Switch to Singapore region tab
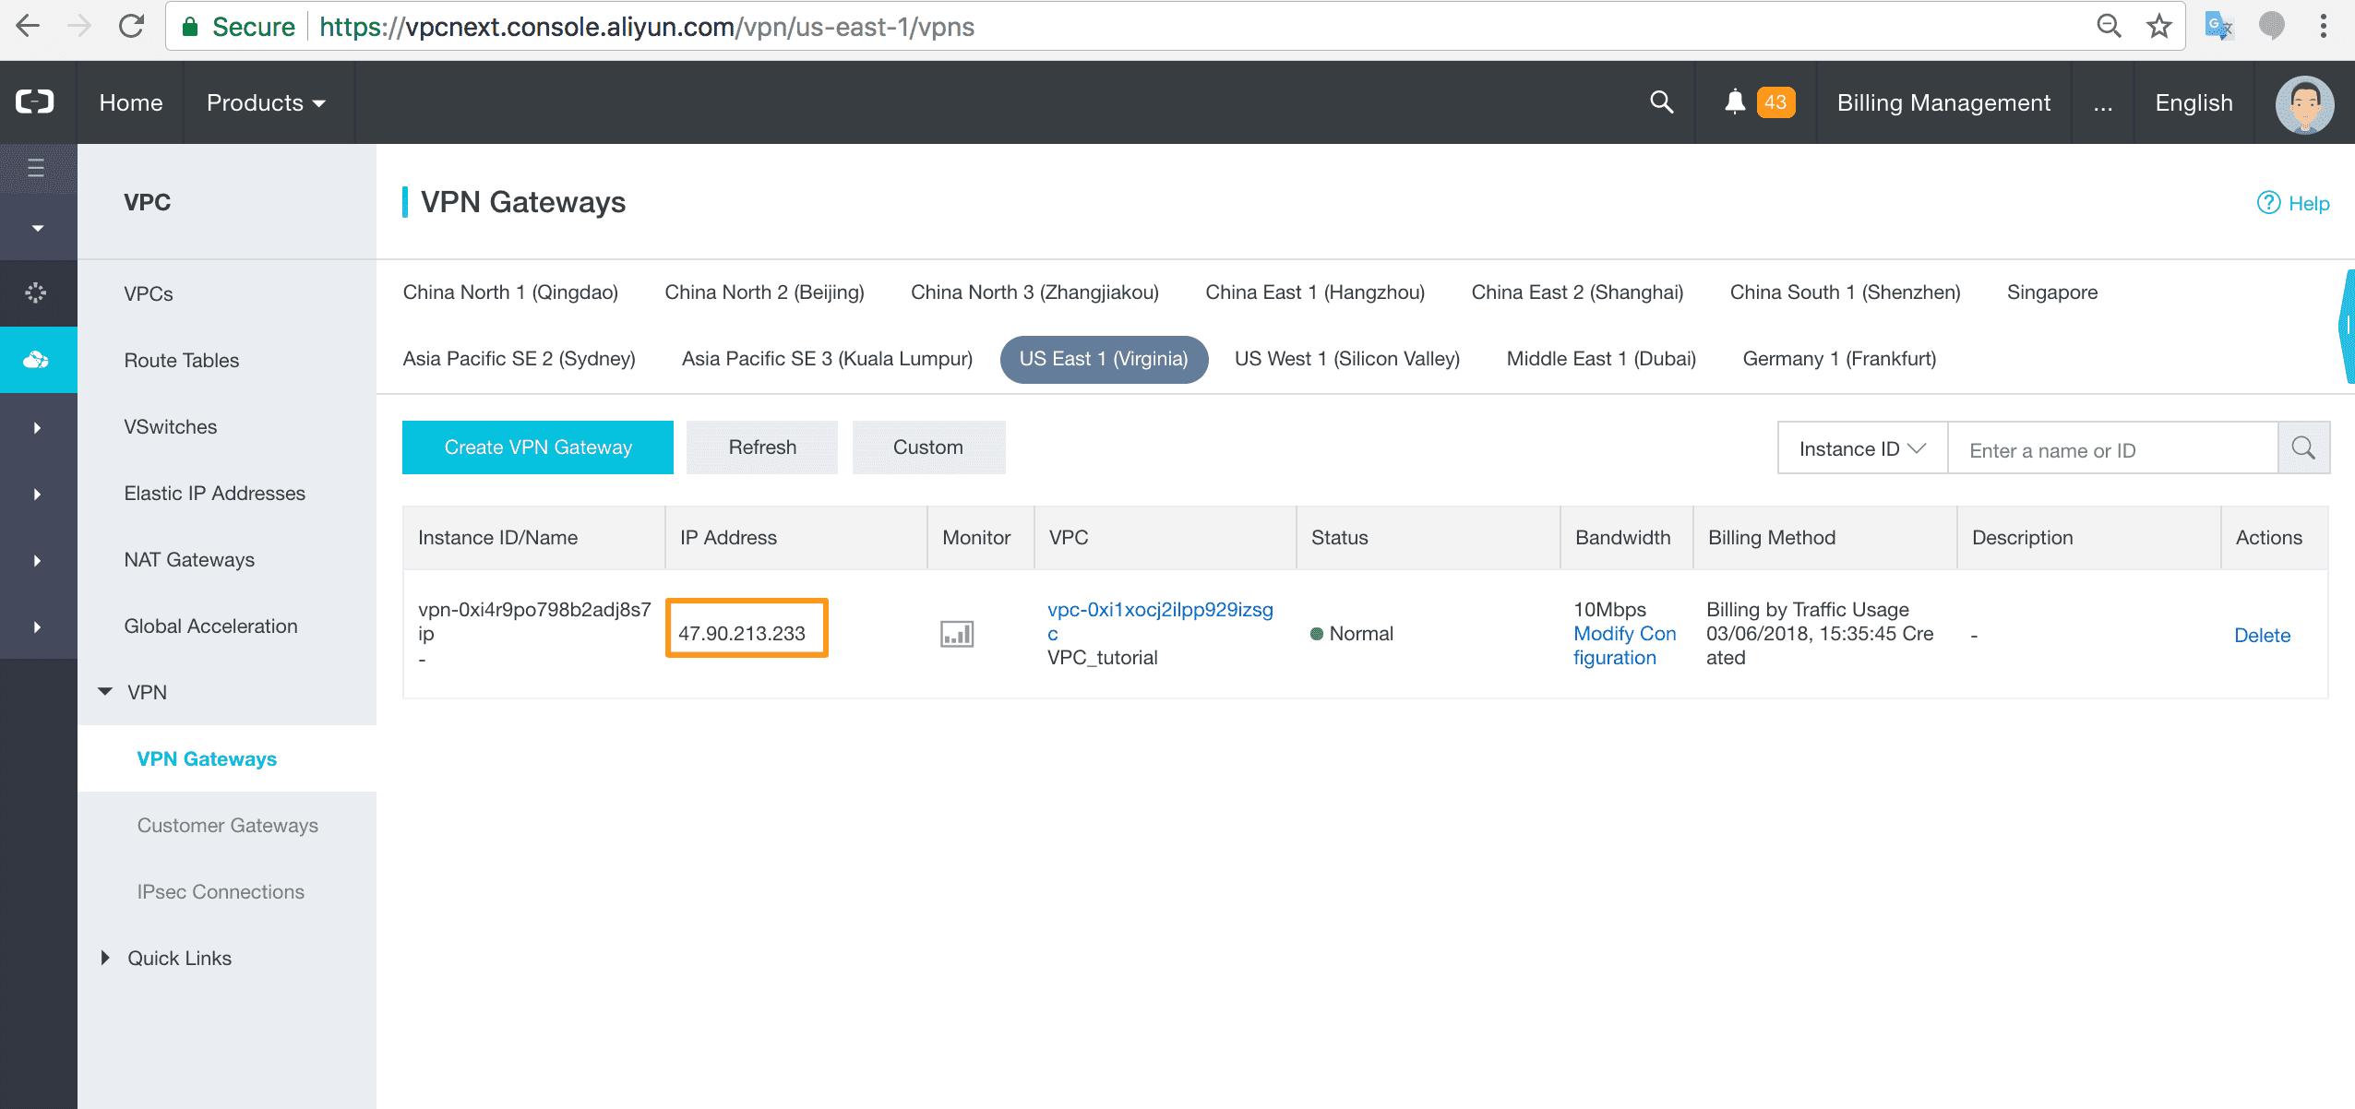The image size is (2355, 1109). (2051, 292)
